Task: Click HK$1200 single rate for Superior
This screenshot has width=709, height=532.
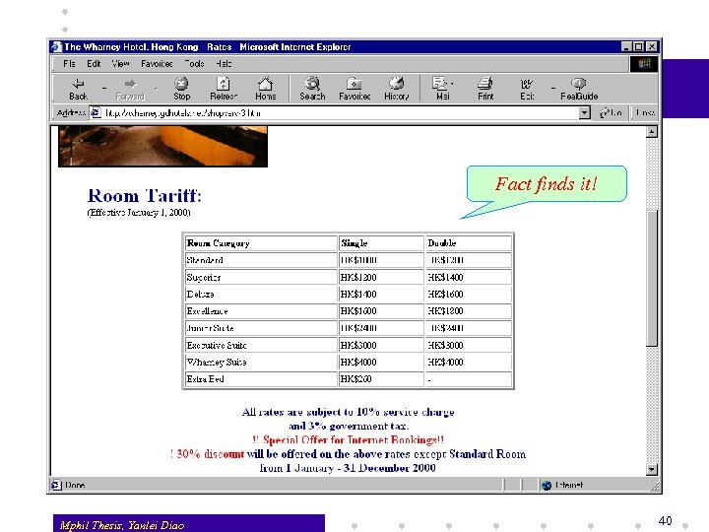Action: 358,277
